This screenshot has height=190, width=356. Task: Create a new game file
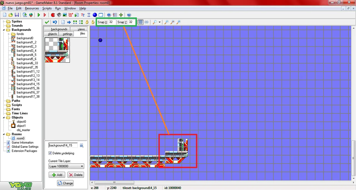[5, 15]
